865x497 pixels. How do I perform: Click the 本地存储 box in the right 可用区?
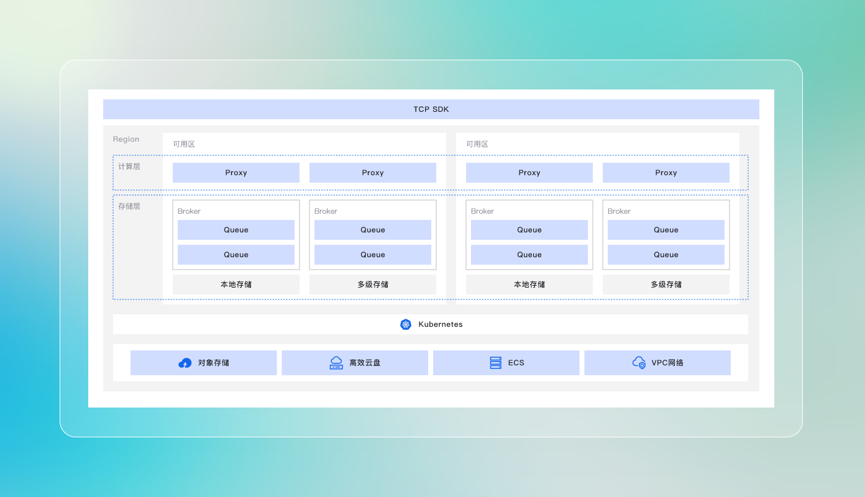[x=529, y=285]
